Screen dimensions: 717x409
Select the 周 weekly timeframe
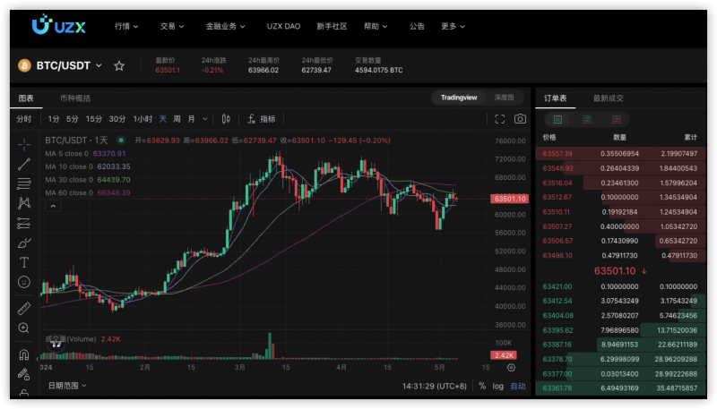tap(177, 119)
